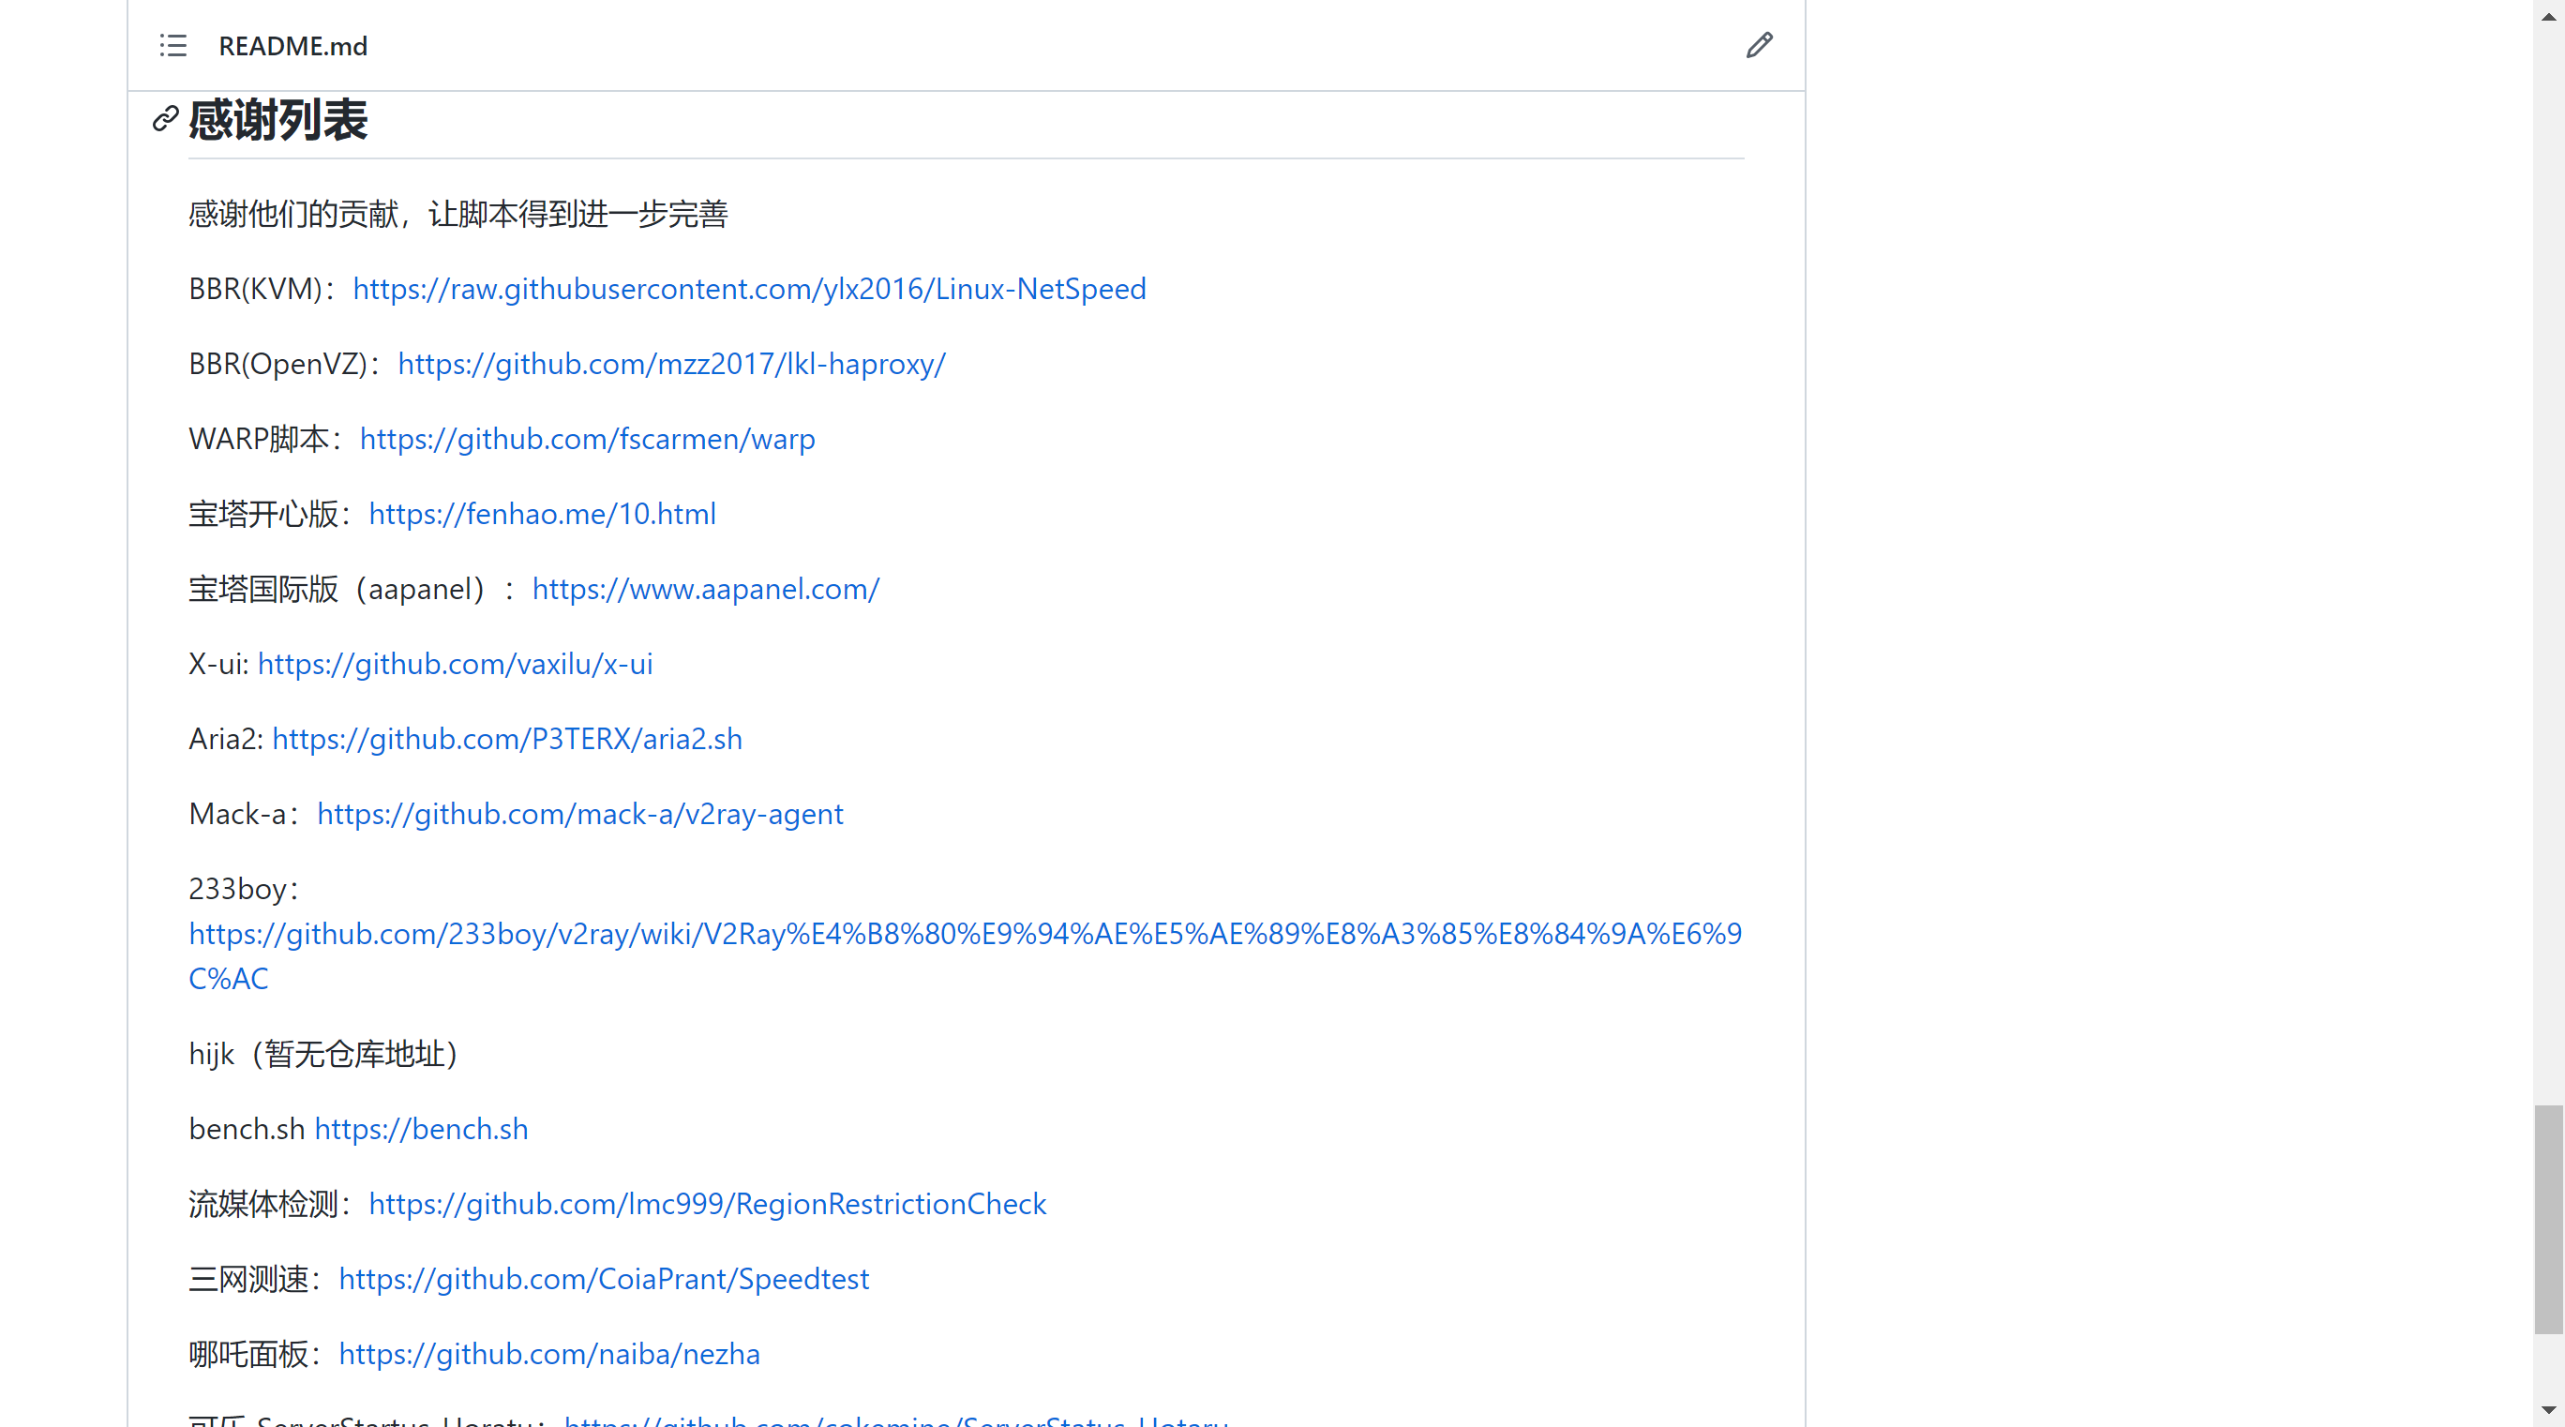Open the CoiaPrant Speedtest link

point(604,1280)
